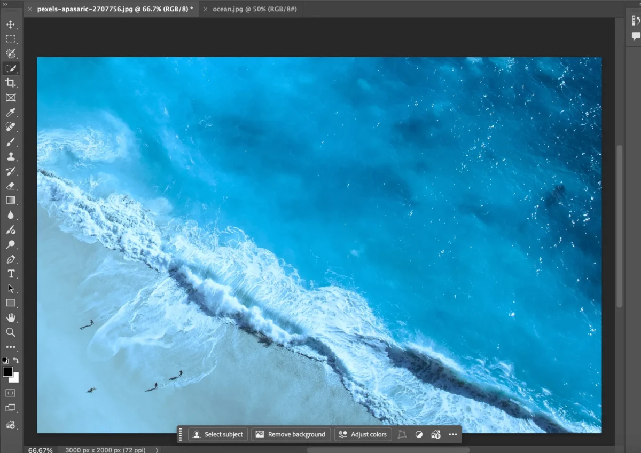Select the Hand tool
641x453 pixels.
[x=10, y=318]
